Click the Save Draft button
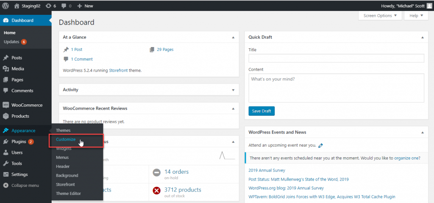Viewport: 434px width, 203px height. pyautogui.click(x=262, y=111)
